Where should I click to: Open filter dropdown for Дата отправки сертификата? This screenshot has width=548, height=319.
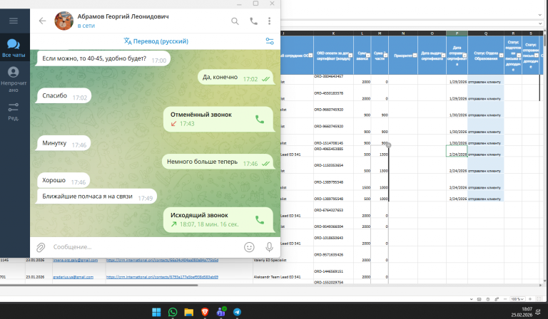[465, 56]
